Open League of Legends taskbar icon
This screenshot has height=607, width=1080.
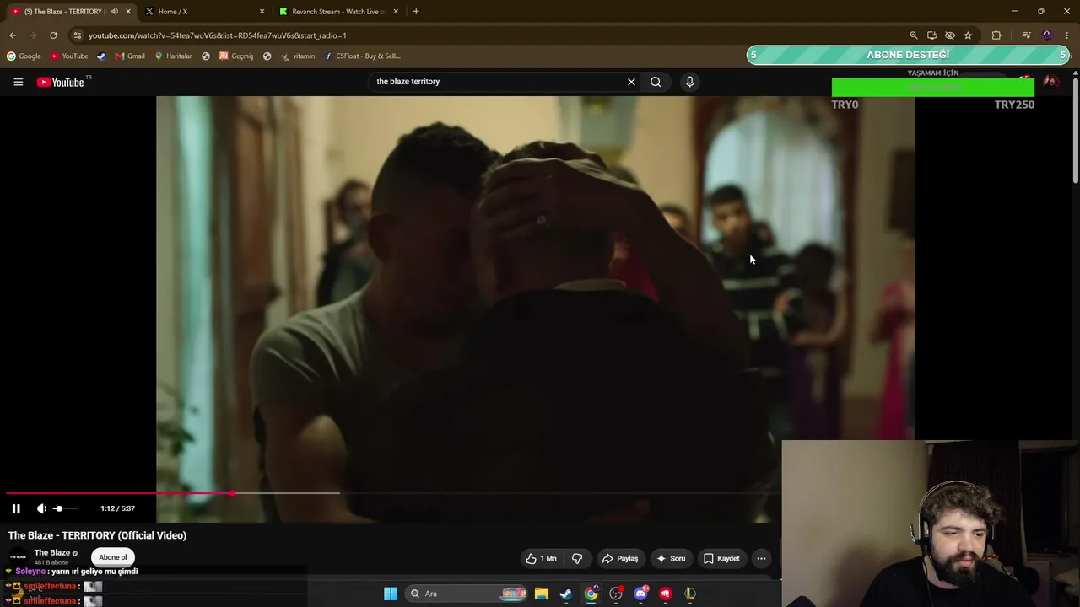coord(690,594)
